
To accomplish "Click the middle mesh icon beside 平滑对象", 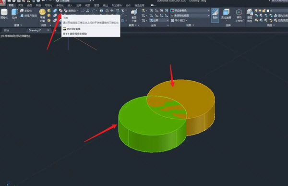I will pos(49,16).
